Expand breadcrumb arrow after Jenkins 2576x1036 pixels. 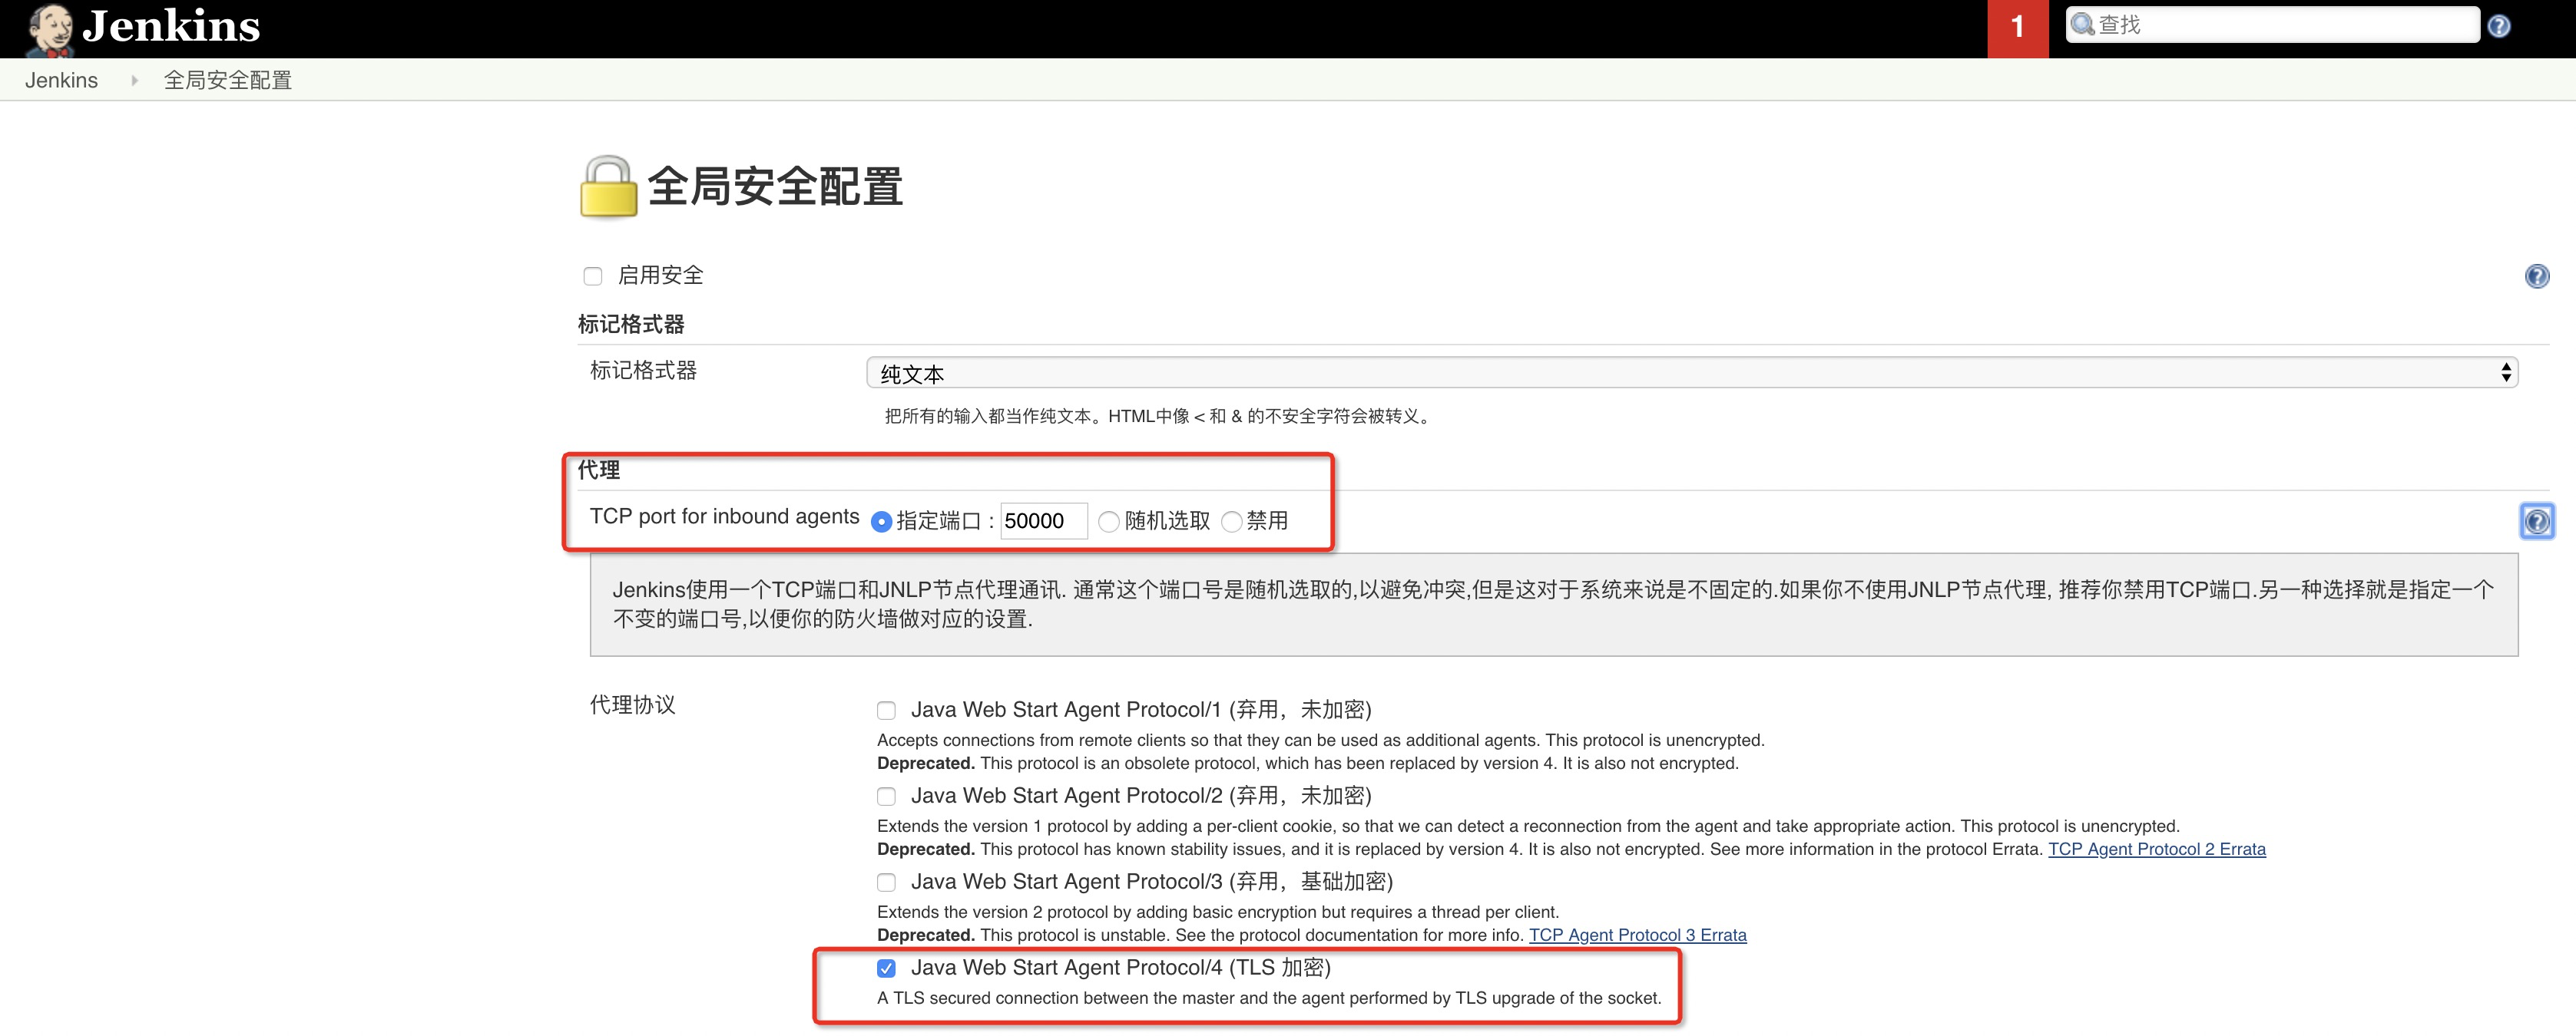[x=134, y=81]
